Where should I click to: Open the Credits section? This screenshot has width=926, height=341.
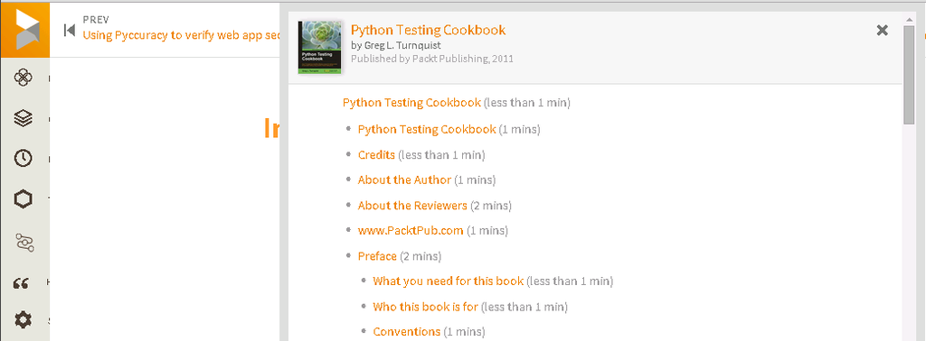pyautogui.click(x=376, y=155)
